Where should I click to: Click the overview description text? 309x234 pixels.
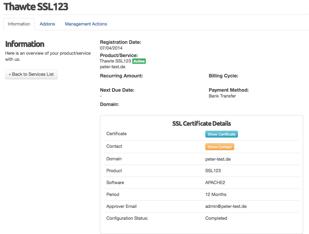tap(48, 56)
